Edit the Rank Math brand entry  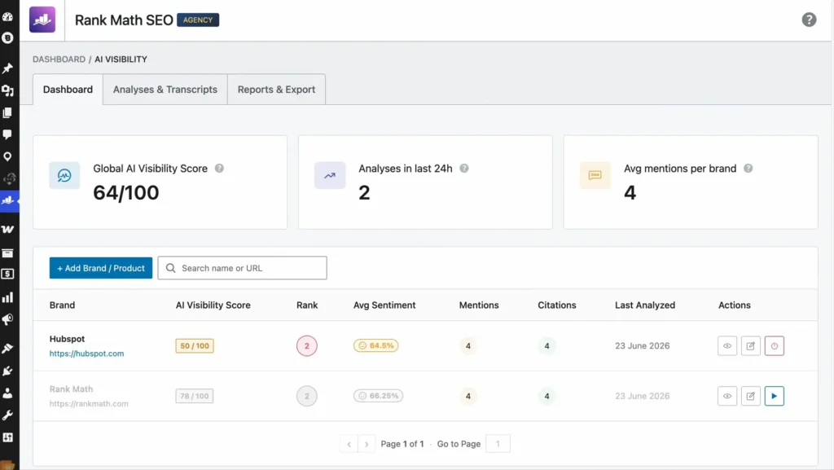(750, 396)
